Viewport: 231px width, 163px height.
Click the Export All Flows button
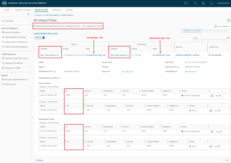pyautogui.click(x=192, y=31)
